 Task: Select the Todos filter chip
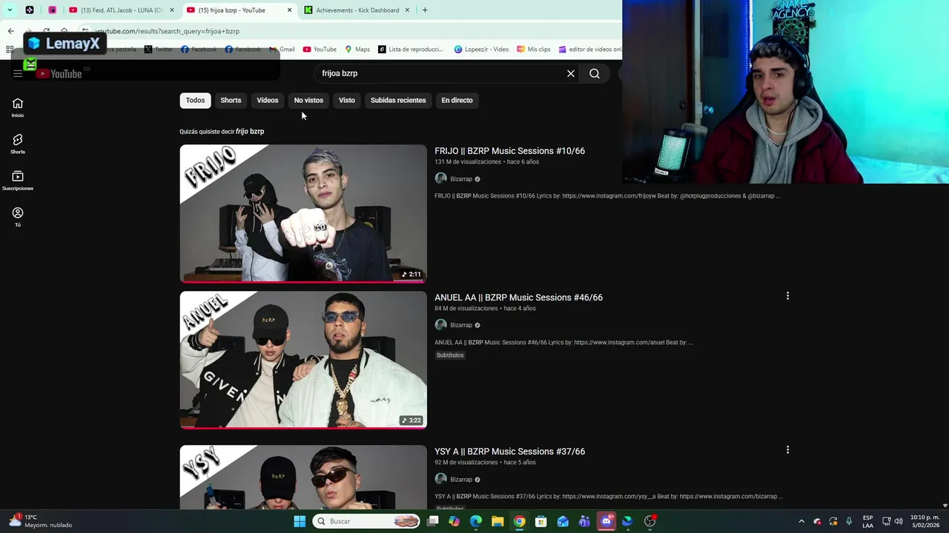[195, 100]
